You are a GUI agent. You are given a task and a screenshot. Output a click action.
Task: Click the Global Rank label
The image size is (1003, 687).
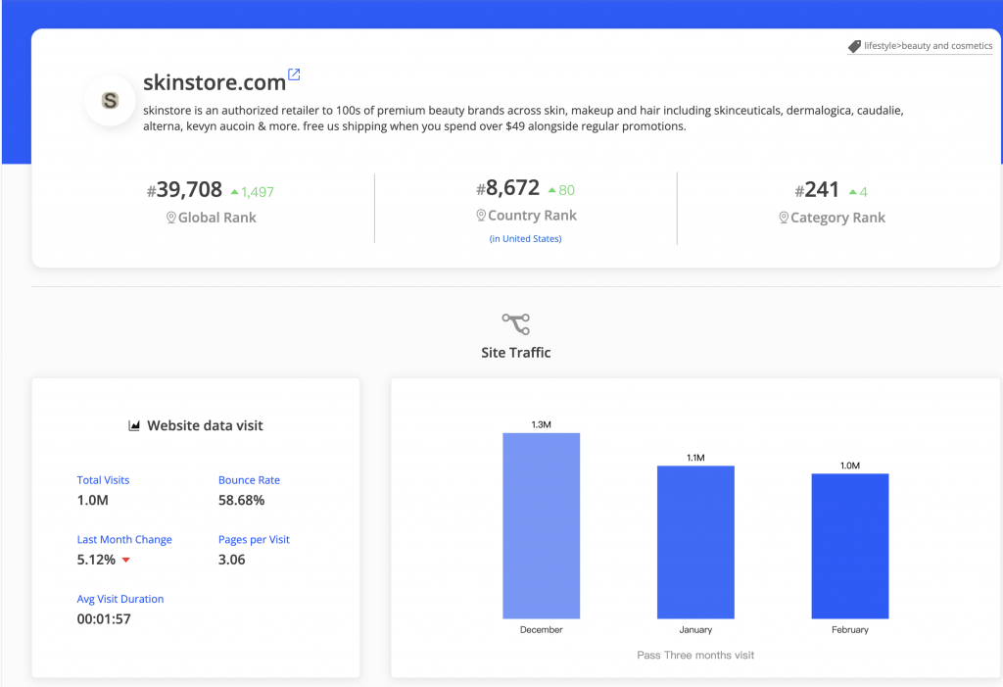tap(216, 218)
